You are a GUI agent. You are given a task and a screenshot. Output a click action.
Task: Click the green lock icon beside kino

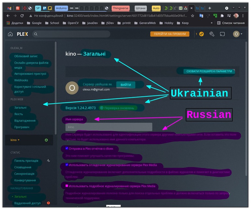[x=46, y=140]
